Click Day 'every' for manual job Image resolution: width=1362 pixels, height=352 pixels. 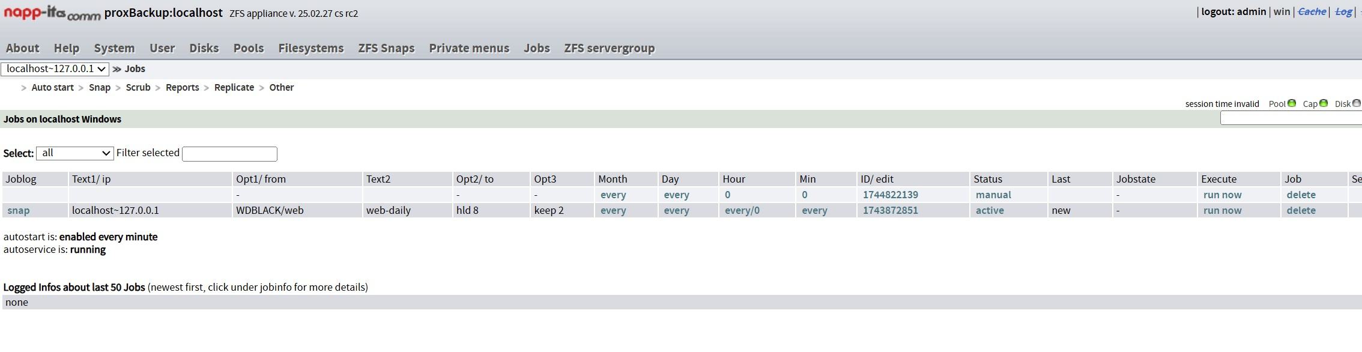click(676, 195)
